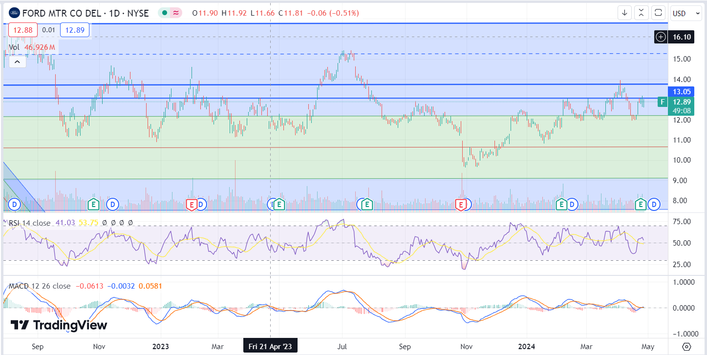The image size is (707, 355).
Task: Select the MACD 12 26 close indicator legend
Action: 40,286
